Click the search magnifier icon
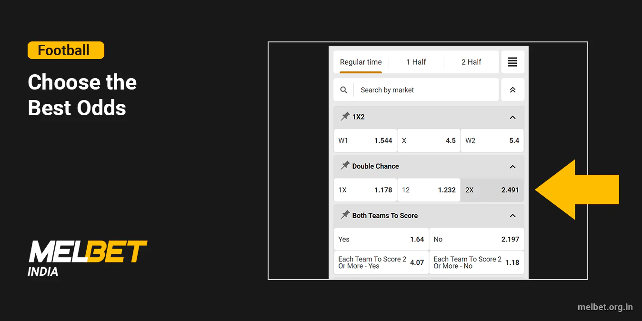Screen dimensions: 642x321 click(343, 90)
